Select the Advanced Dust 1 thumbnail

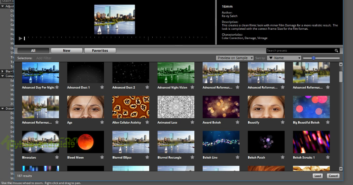coord(85,73)
